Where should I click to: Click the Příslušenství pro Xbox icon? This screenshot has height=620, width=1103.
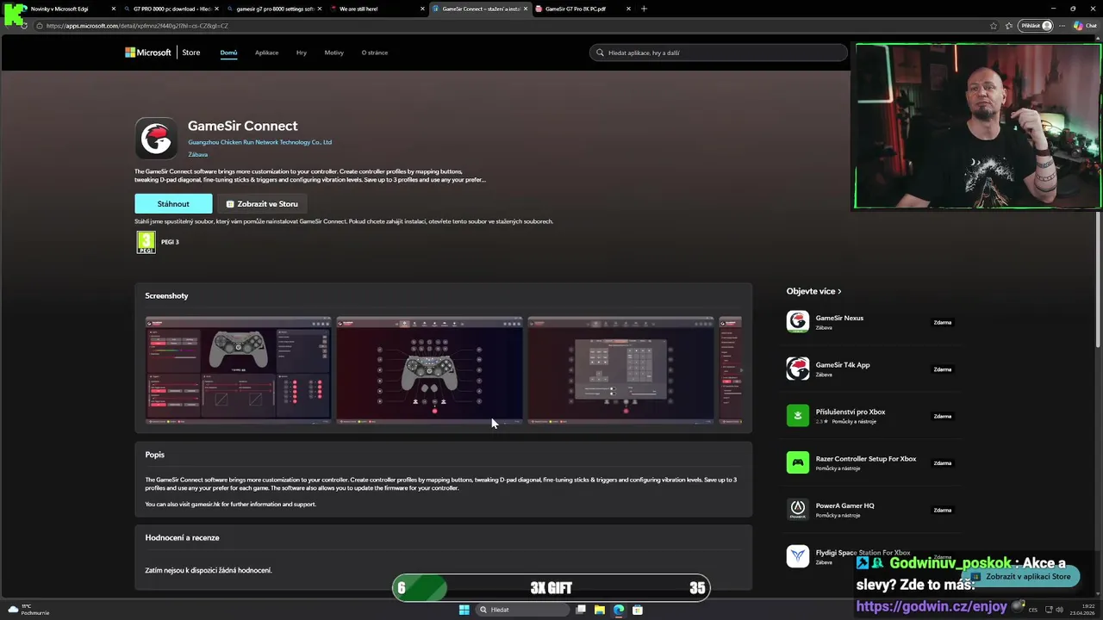798,416
